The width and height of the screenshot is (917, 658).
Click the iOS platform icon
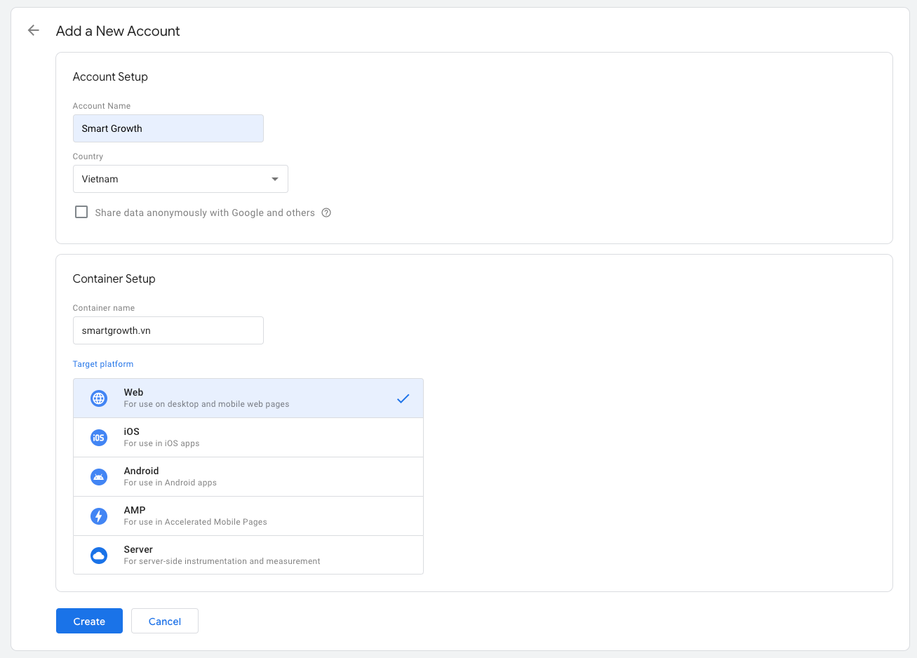[99, 438]
